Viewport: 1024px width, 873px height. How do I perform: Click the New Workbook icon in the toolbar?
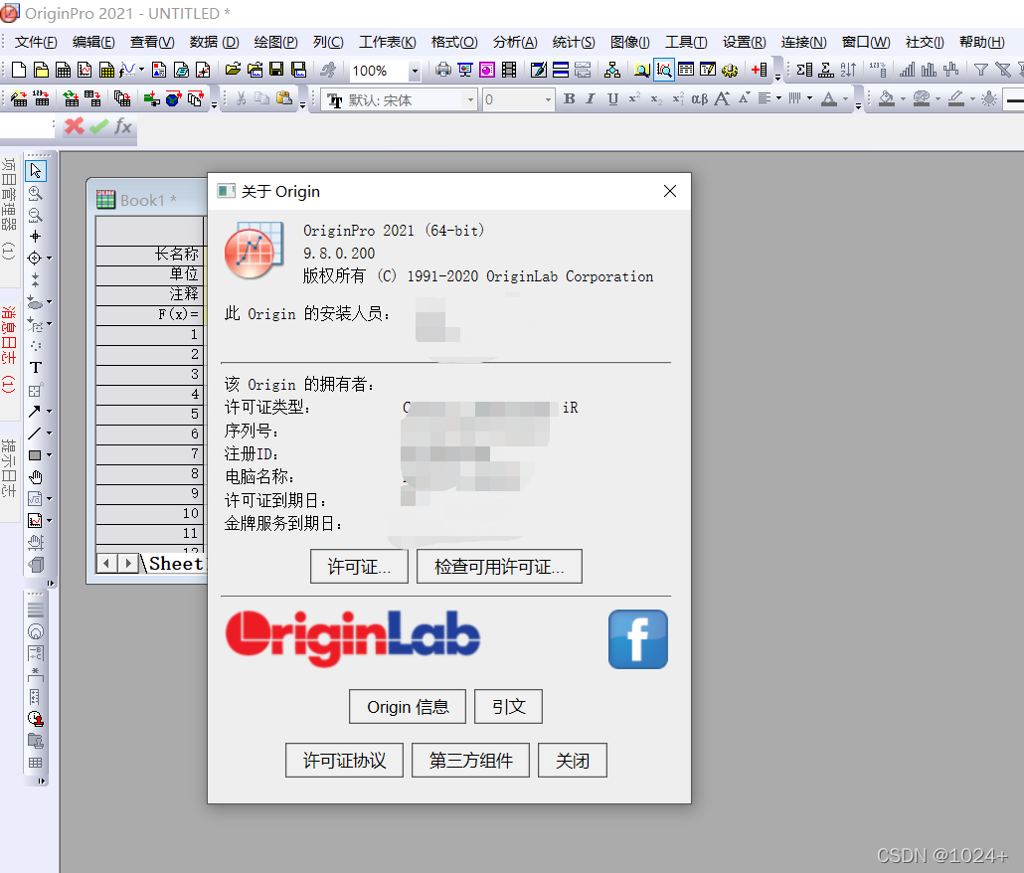63,70
